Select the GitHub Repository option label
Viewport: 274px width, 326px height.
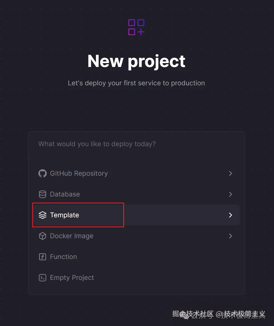[79, 173]
